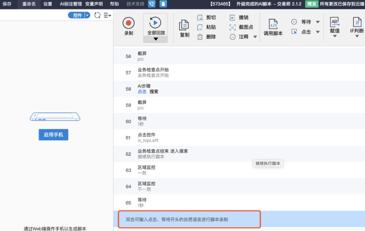
Task: Cut selected step with 剪切
Action: coord(206,17)
